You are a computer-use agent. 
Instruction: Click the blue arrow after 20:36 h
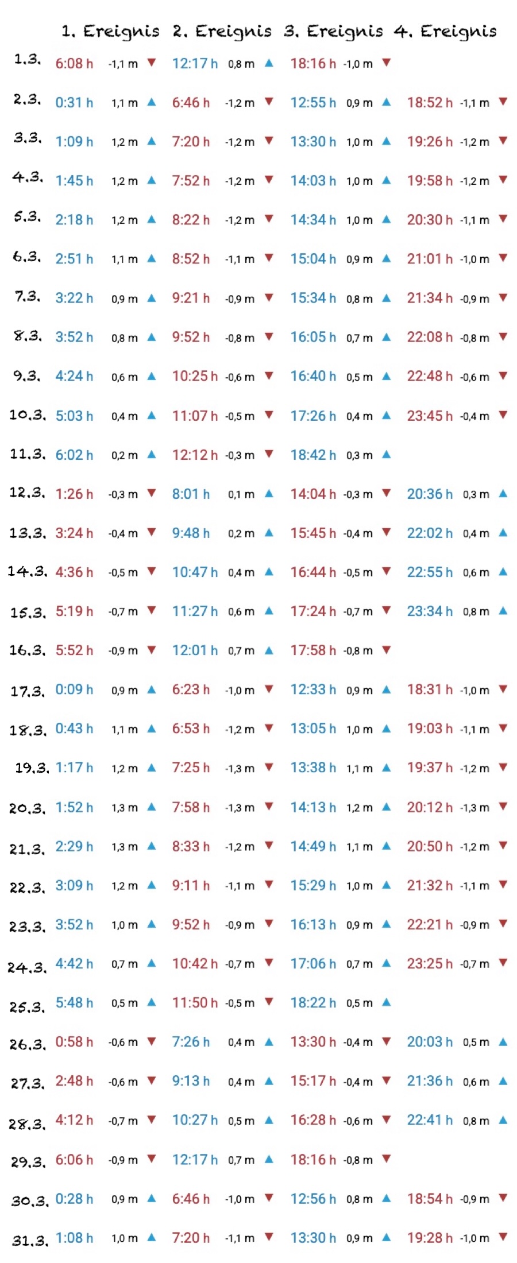(503, 493)
